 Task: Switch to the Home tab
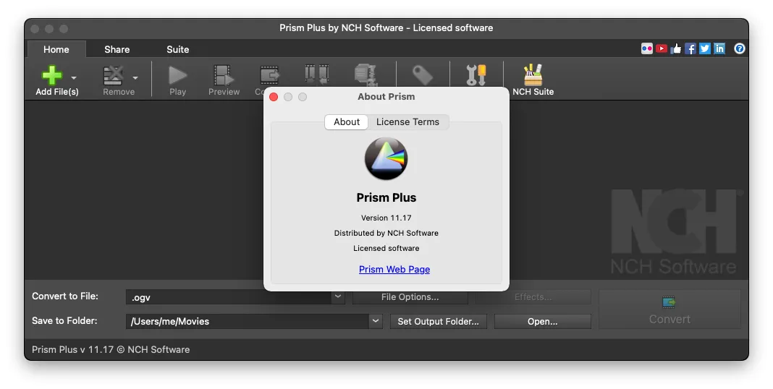(56, 49)
